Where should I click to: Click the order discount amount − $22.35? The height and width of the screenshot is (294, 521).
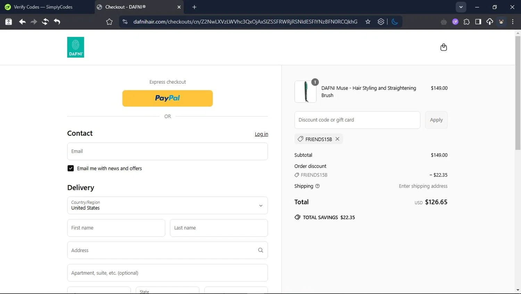point(438,175)
